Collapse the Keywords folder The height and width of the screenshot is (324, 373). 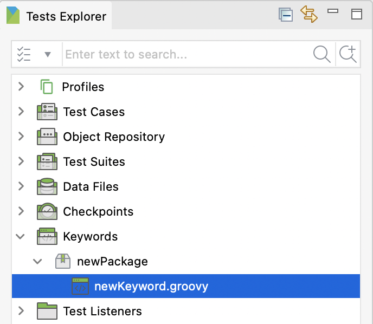click(x=21, y=236)
